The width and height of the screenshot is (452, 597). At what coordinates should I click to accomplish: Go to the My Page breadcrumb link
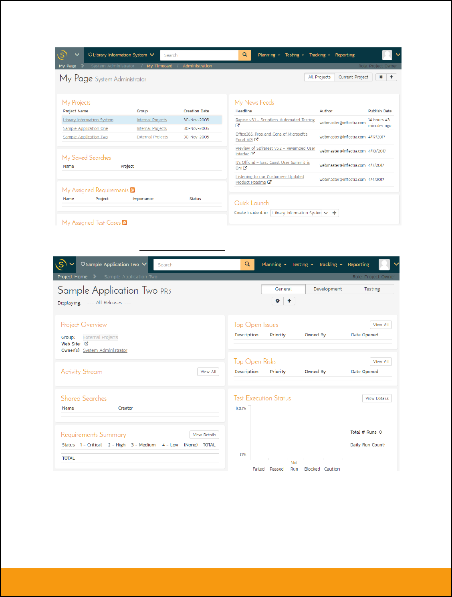pyautogui.click(x=67, y=66)
